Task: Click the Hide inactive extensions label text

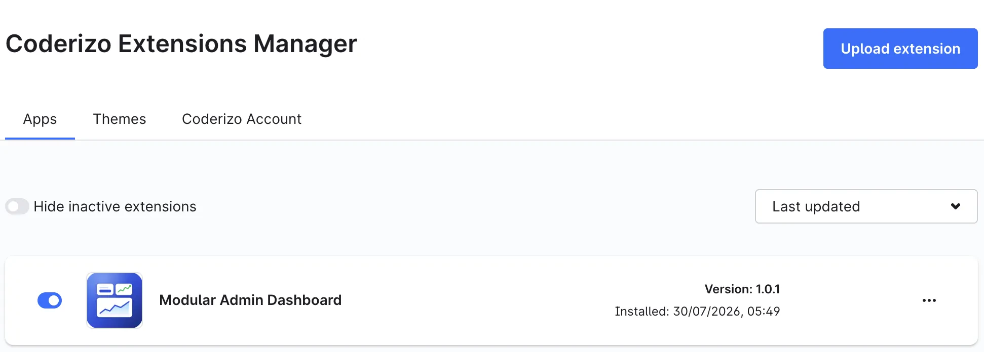Action: pyautogui.click(x=115, y=206)
